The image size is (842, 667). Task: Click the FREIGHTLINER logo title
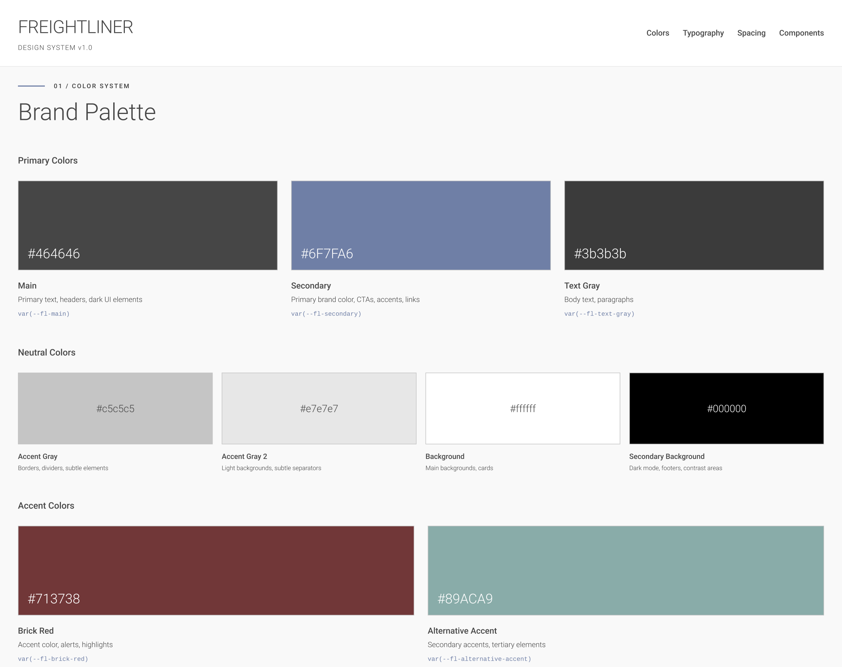pos(75,27)
